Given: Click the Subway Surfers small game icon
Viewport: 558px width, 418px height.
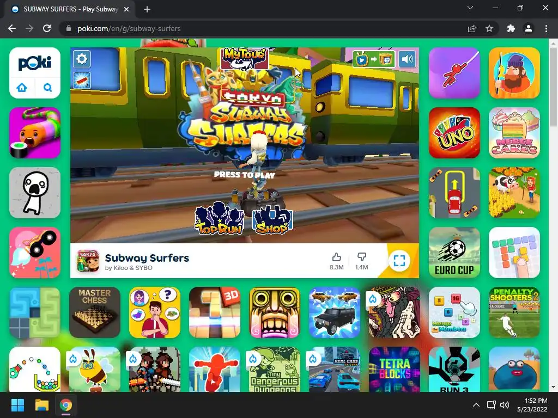Looking at the screenshot, I should click(x=88, y=261).
